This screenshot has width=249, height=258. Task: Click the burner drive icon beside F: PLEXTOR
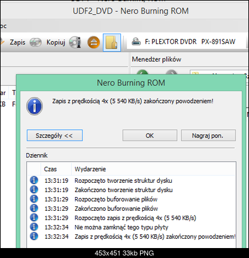pos(136,42)
